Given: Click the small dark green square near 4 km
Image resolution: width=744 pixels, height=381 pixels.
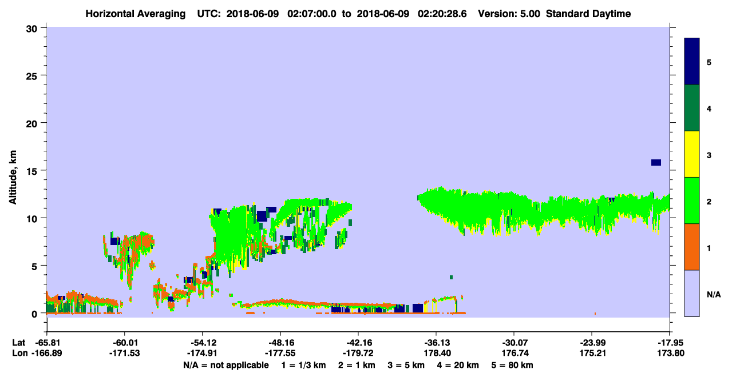Looking at the screenshot, I should pyautogui.click(x=452, y=278).
